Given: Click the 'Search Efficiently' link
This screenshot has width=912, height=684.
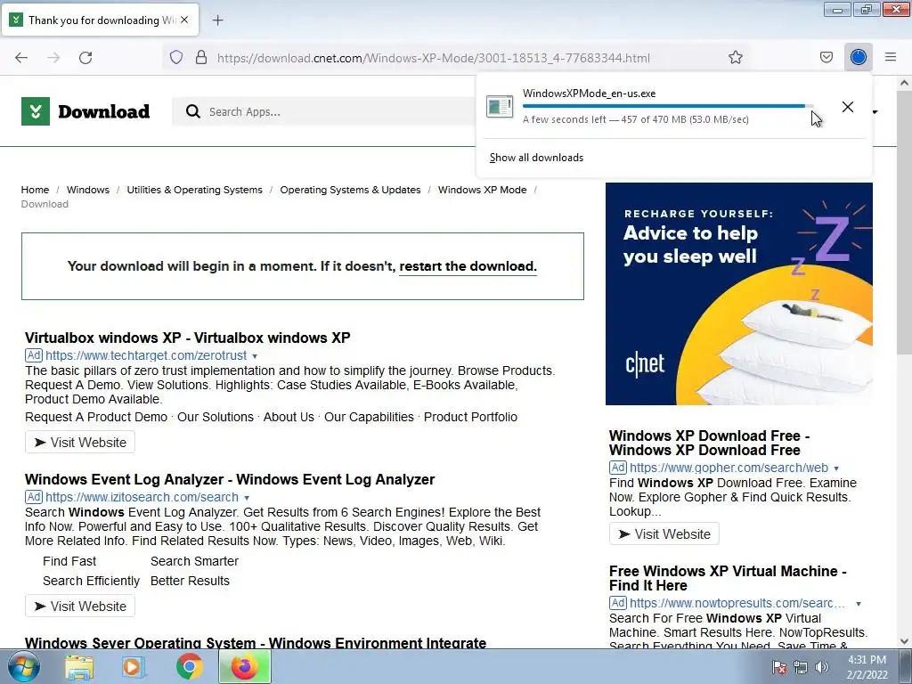Looking at the screenshot, I should coord(91,581).
